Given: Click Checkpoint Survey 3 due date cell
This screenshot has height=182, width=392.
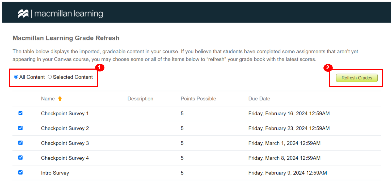Looking at the screenshot, I should [284, 143].
